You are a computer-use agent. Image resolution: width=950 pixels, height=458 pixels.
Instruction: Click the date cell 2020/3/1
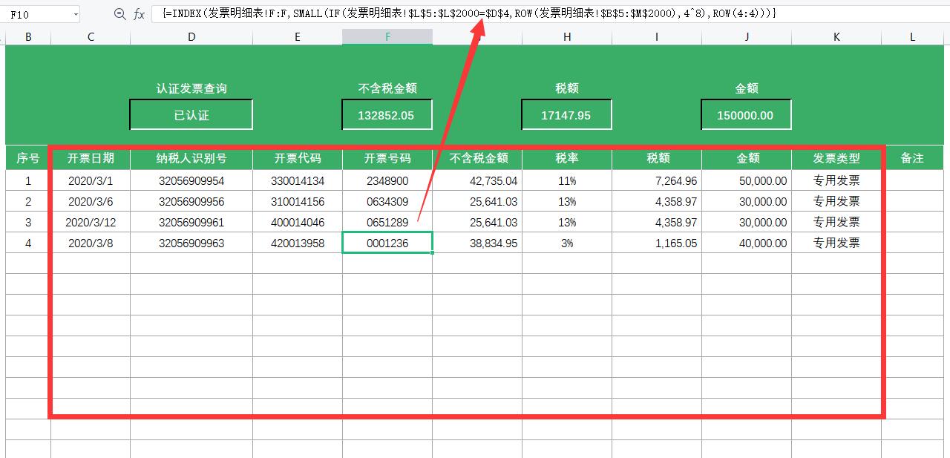pos(91,180)
